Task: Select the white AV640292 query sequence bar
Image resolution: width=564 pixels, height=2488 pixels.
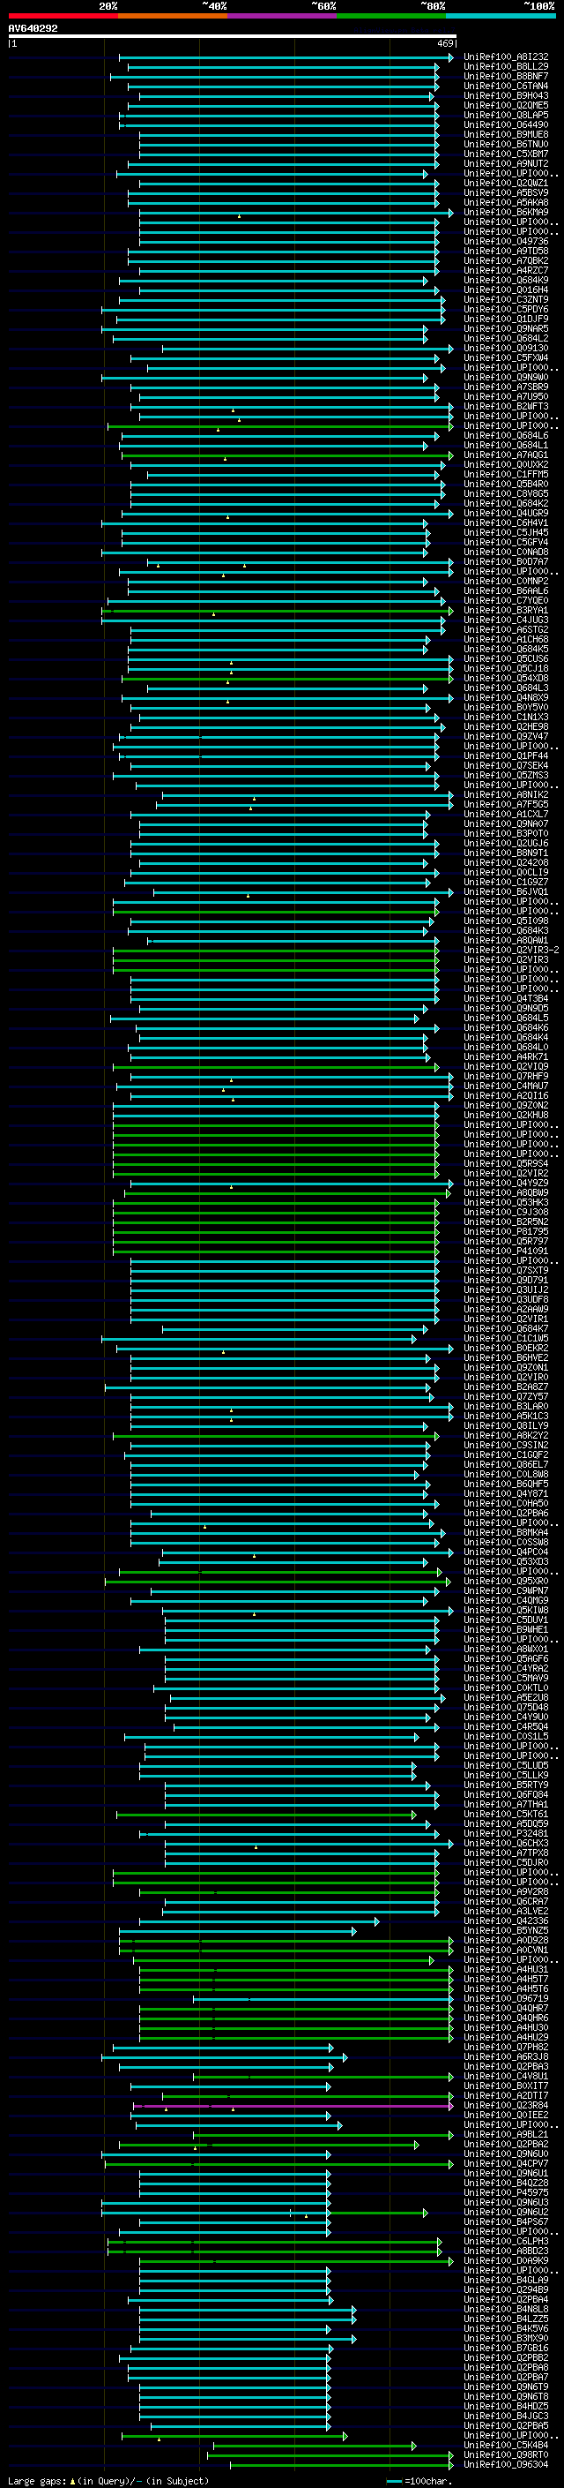Action: 233,35
